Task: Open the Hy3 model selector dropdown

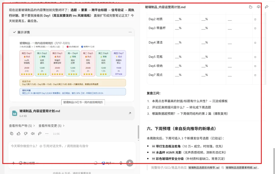Action: (x=108, y=163)
